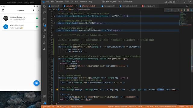This screenshot has width=193, height=108.
Task: Click the lightbulb quick fix on line 128
Action: [57, 90]
